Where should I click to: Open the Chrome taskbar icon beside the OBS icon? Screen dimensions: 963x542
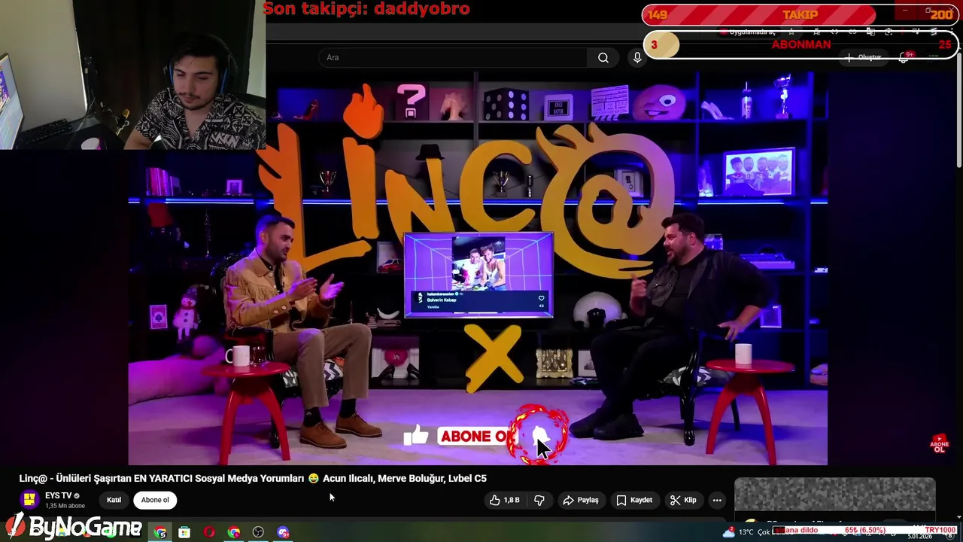coord(234,532)
